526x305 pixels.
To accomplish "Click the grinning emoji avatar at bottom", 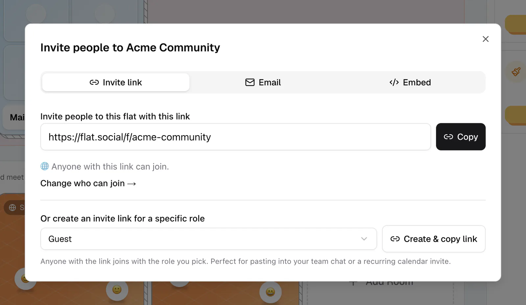I will coord(270,292).
